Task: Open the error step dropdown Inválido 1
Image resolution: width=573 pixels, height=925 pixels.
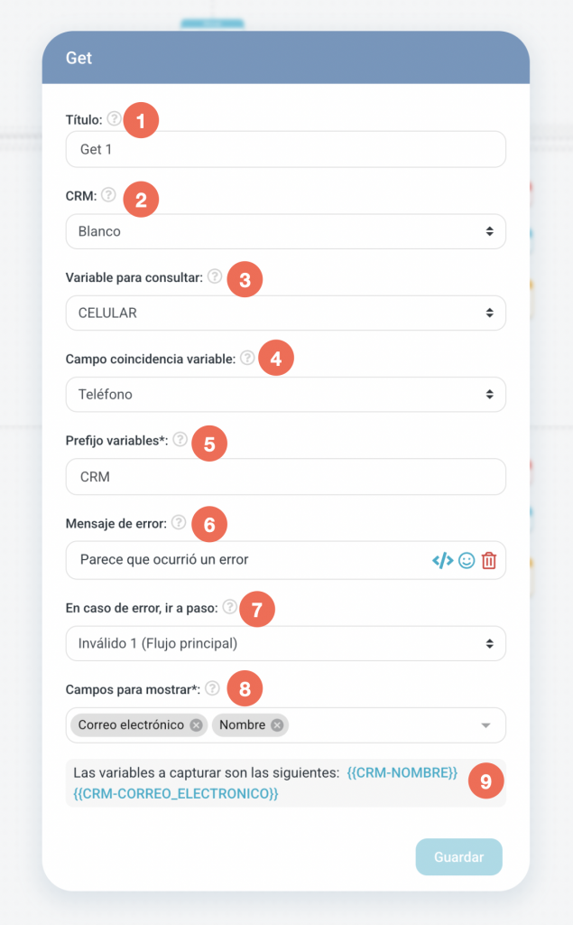Action: tap(285, 643)
